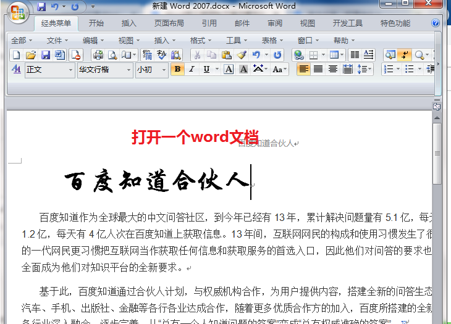The image size is (451, 324).
Task: Open the font dropdown showing 华文行楷
Action: 105,70
